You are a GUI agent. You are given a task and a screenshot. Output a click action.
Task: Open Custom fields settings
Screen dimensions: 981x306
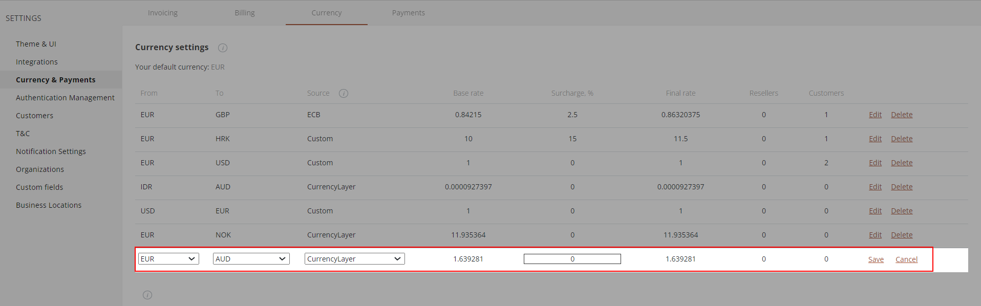click(39, 187)
